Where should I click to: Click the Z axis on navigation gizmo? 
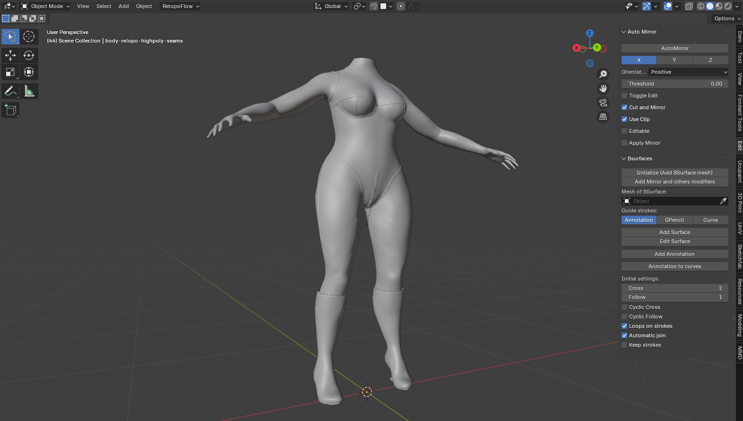[x=589, y=33]
